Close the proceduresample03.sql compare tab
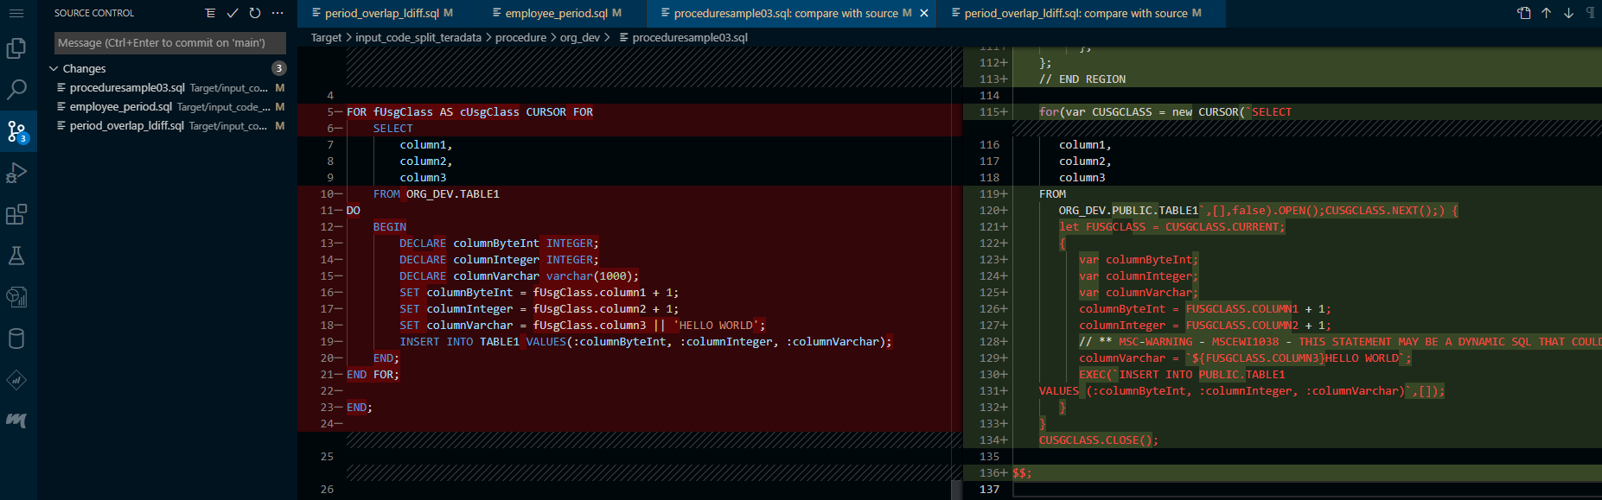1602x500 pixels. [924, 13]
